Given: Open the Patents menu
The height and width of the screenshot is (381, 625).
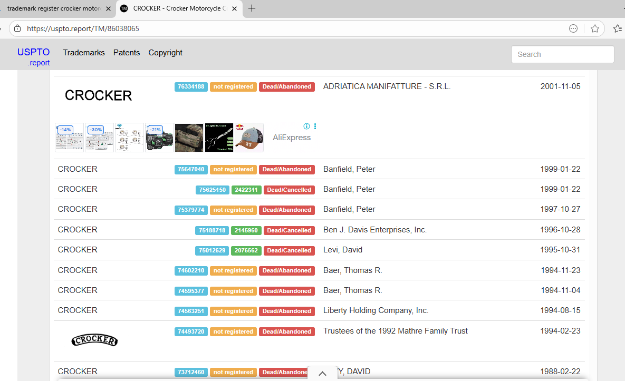Looking at the screenshot, I should click(x=127, y=53).
